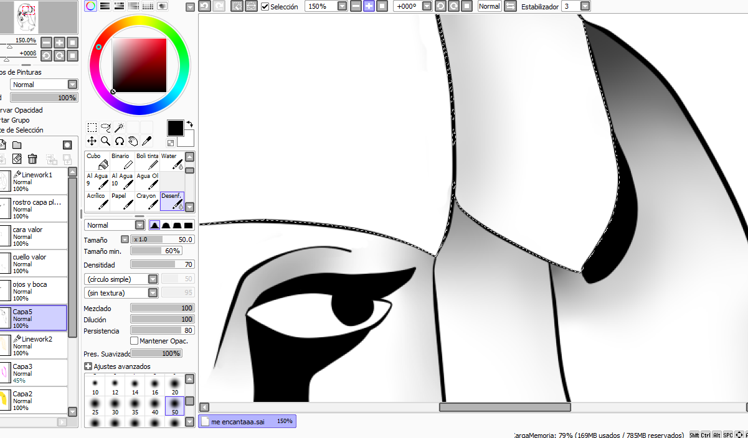
Task: Select the hand pan tool
Action: 133,141
